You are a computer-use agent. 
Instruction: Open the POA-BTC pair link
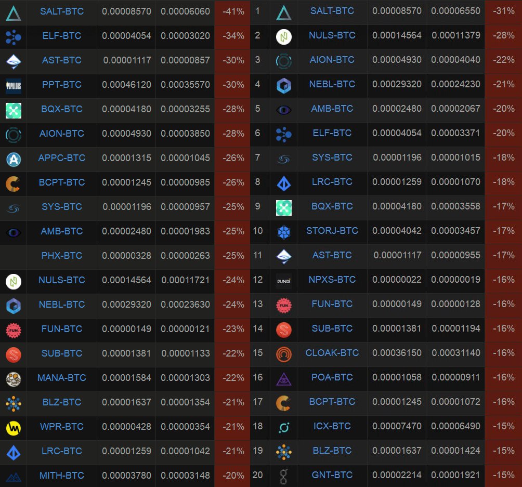tap(332, 377)
